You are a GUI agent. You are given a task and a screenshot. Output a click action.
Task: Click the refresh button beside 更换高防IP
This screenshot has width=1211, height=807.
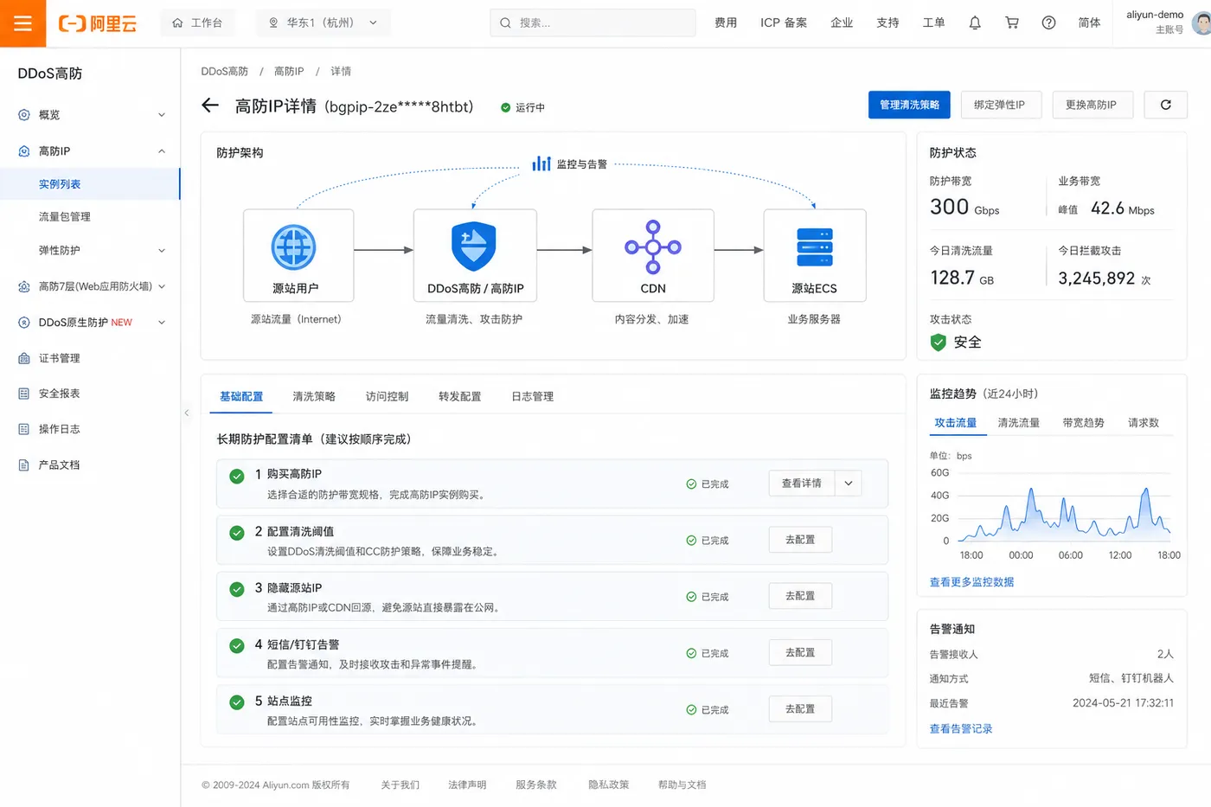pyautogui.click(x=1165, y=105)
